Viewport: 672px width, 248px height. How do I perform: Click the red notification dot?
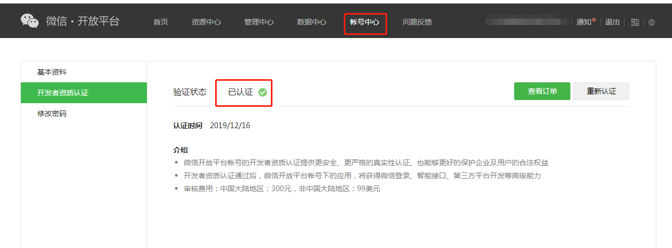[x=594, y=19]
